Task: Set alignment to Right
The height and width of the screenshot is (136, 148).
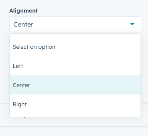Action: coord(75,104)
